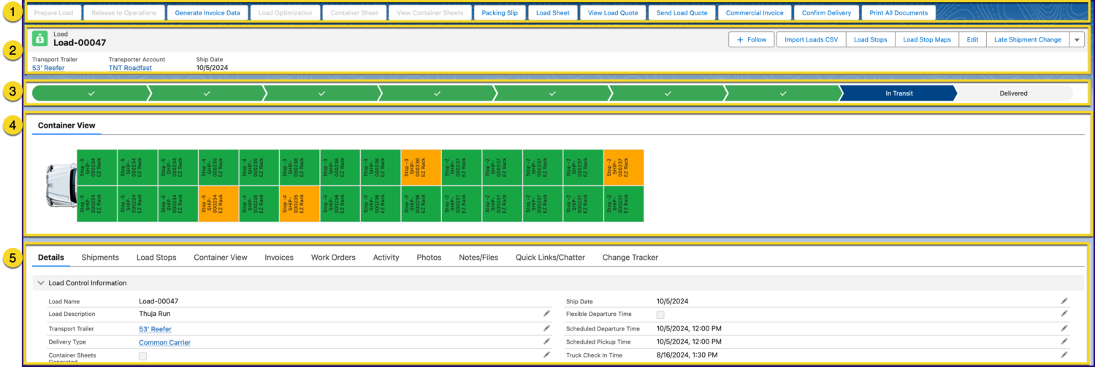Click the green Load record icon
The width and height of the screenshot is (1095, 367).
(x=40, y=39)
